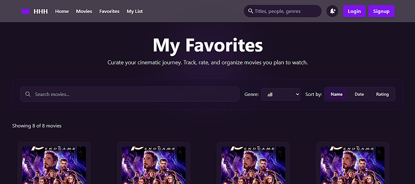This screenshot has width=415, height=184.
Task: Open My List in the navigation
Action: pos(134,11)
